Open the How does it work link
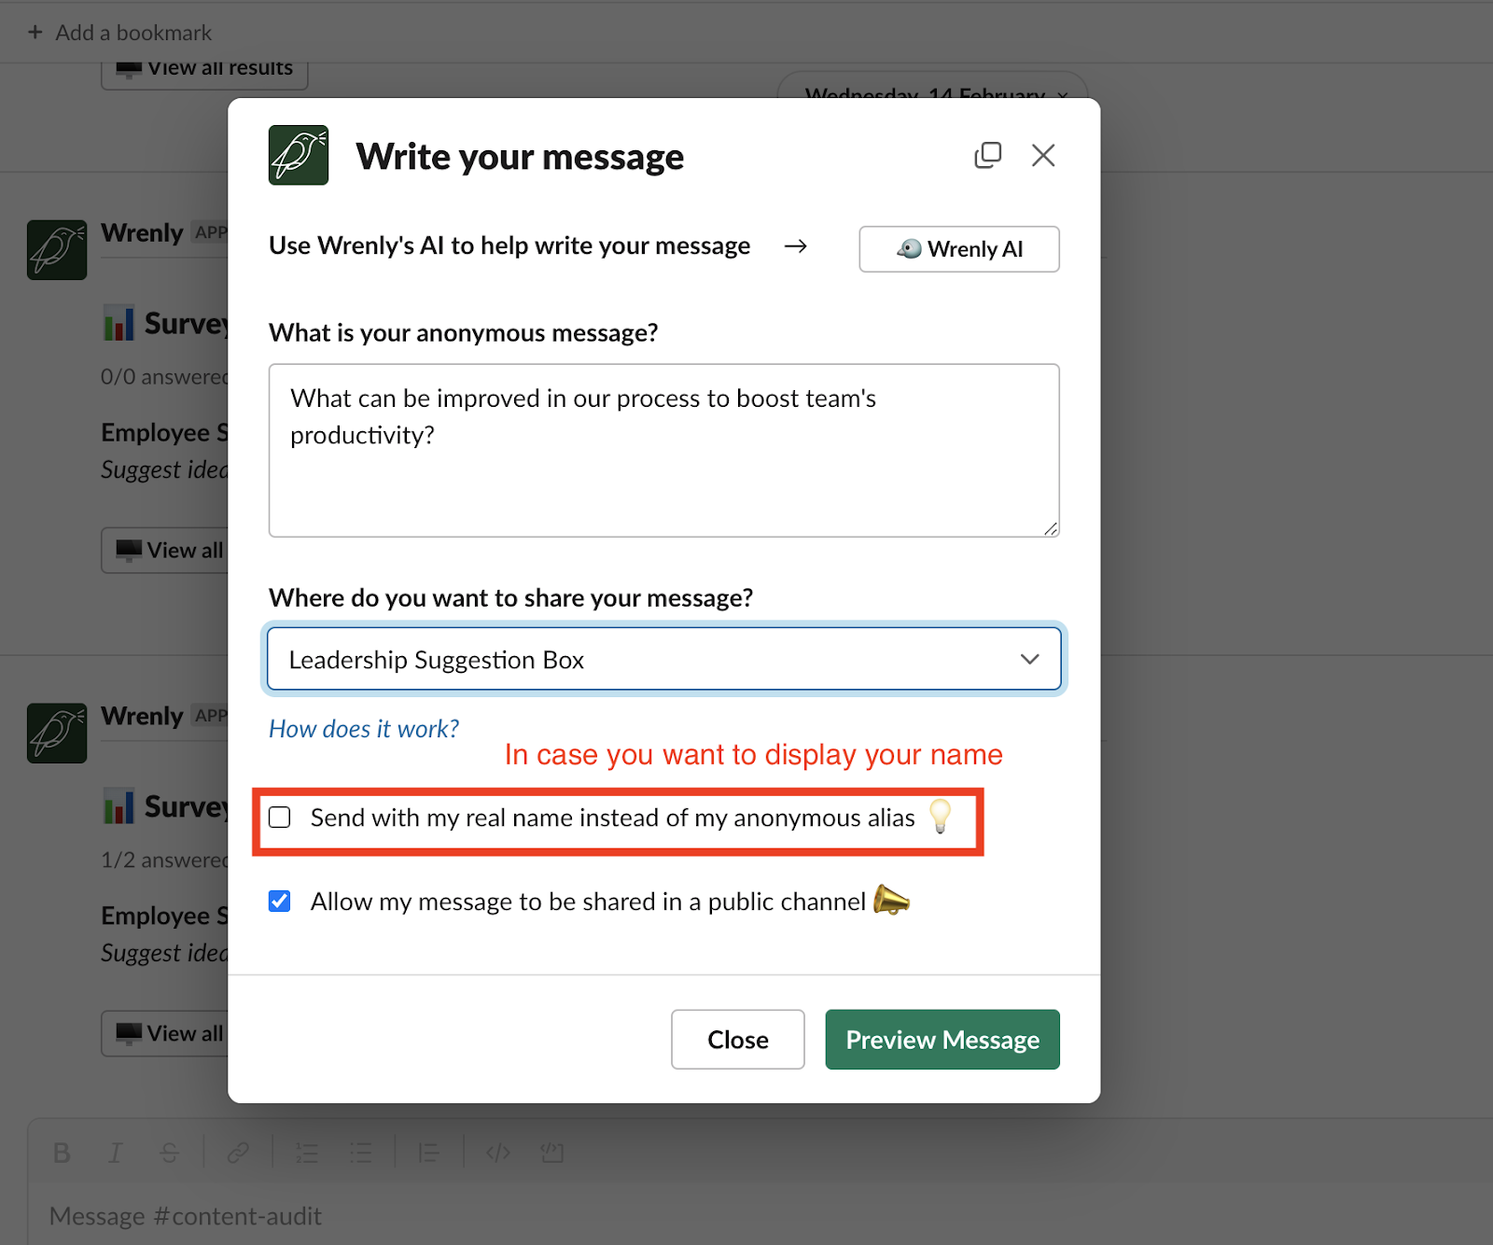This screenshot has height=1245, width=1493. coord(364,729)
